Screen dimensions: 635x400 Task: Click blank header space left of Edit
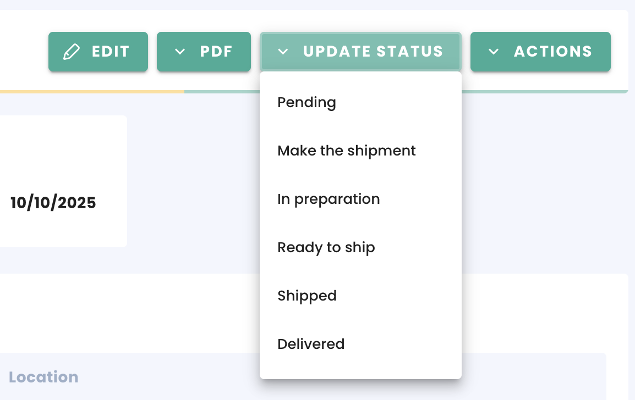[22, 49]
